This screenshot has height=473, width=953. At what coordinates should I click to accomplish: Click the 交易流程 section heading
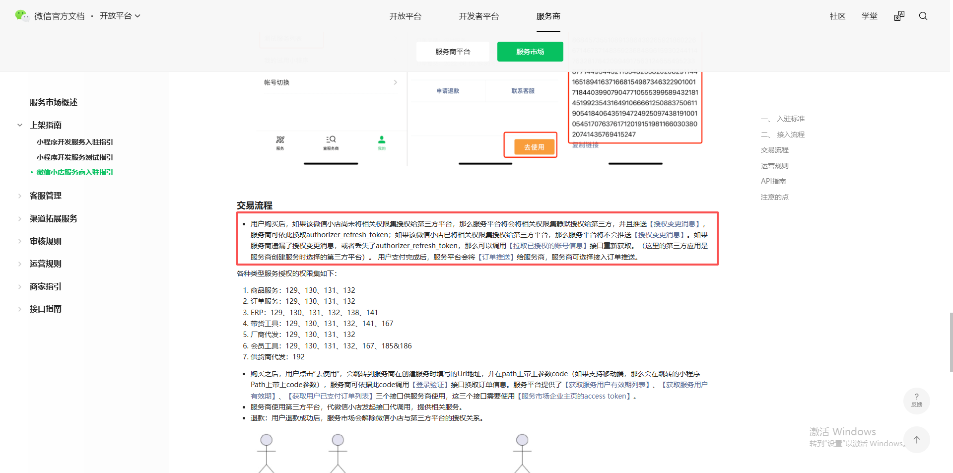(x=255, y=205)
